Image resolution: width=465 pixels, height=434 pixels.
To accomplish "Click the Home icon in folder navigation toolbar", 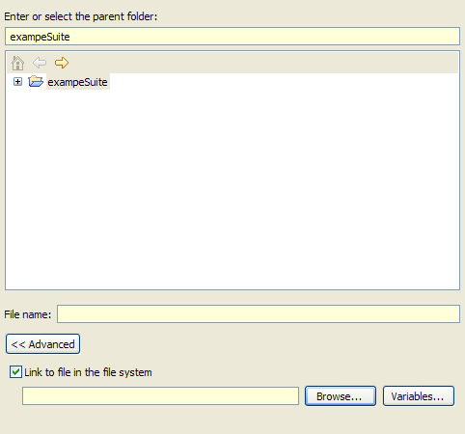I will (x=17, y=63).
